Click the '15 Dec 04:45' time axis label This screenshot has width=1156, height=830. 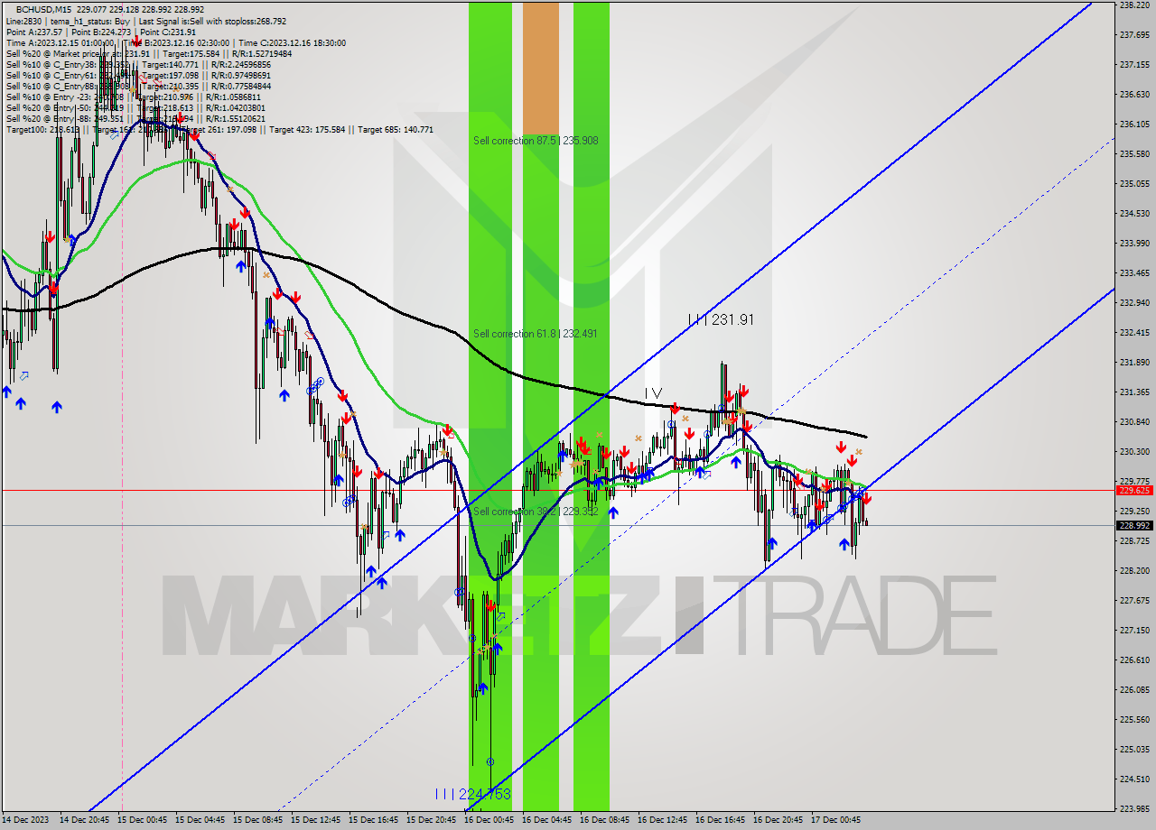coord(200,820)
